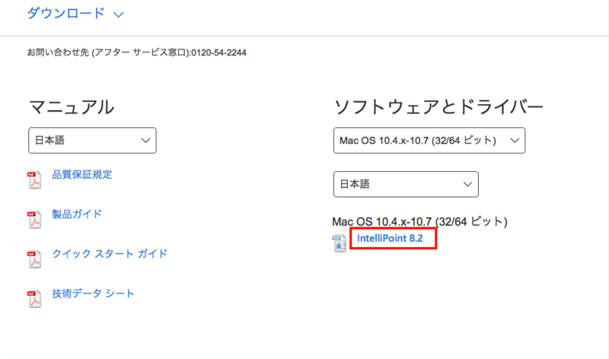
Task: Open the Mac OS 10.4.x-10.7 operating system dropdown
Action: [x=429, y=140]
